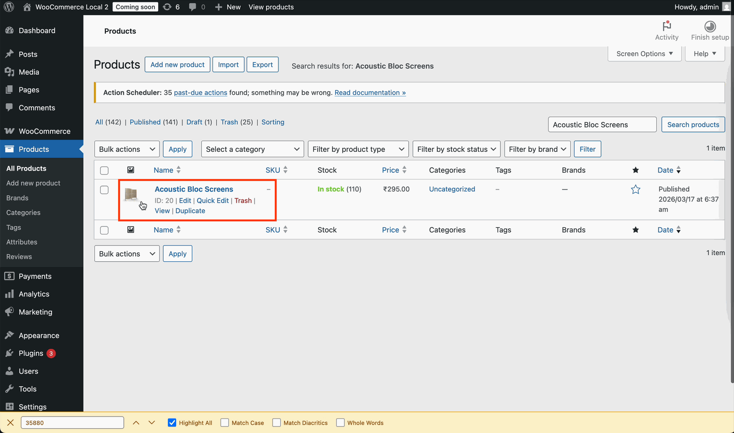Show Draft products tab
This screenshot has width=734, height=433.
pos(194,122)
